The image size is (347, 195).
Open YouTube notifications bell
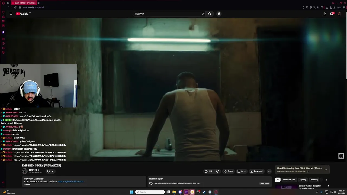pyautogui.click(x=332, y=14)
